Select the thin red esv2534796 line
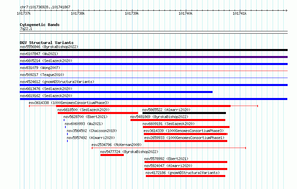This screenshot has height=189, width=297. 169,148
